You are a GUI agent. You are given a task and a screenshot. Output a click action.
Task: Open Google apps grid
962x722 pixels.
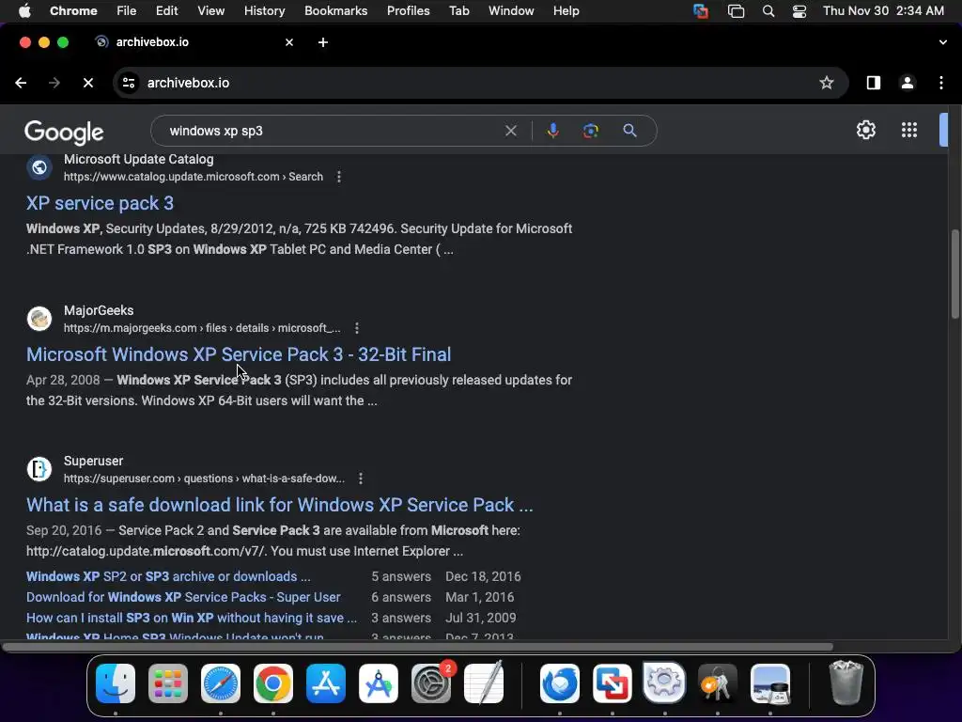coord(909,130)
